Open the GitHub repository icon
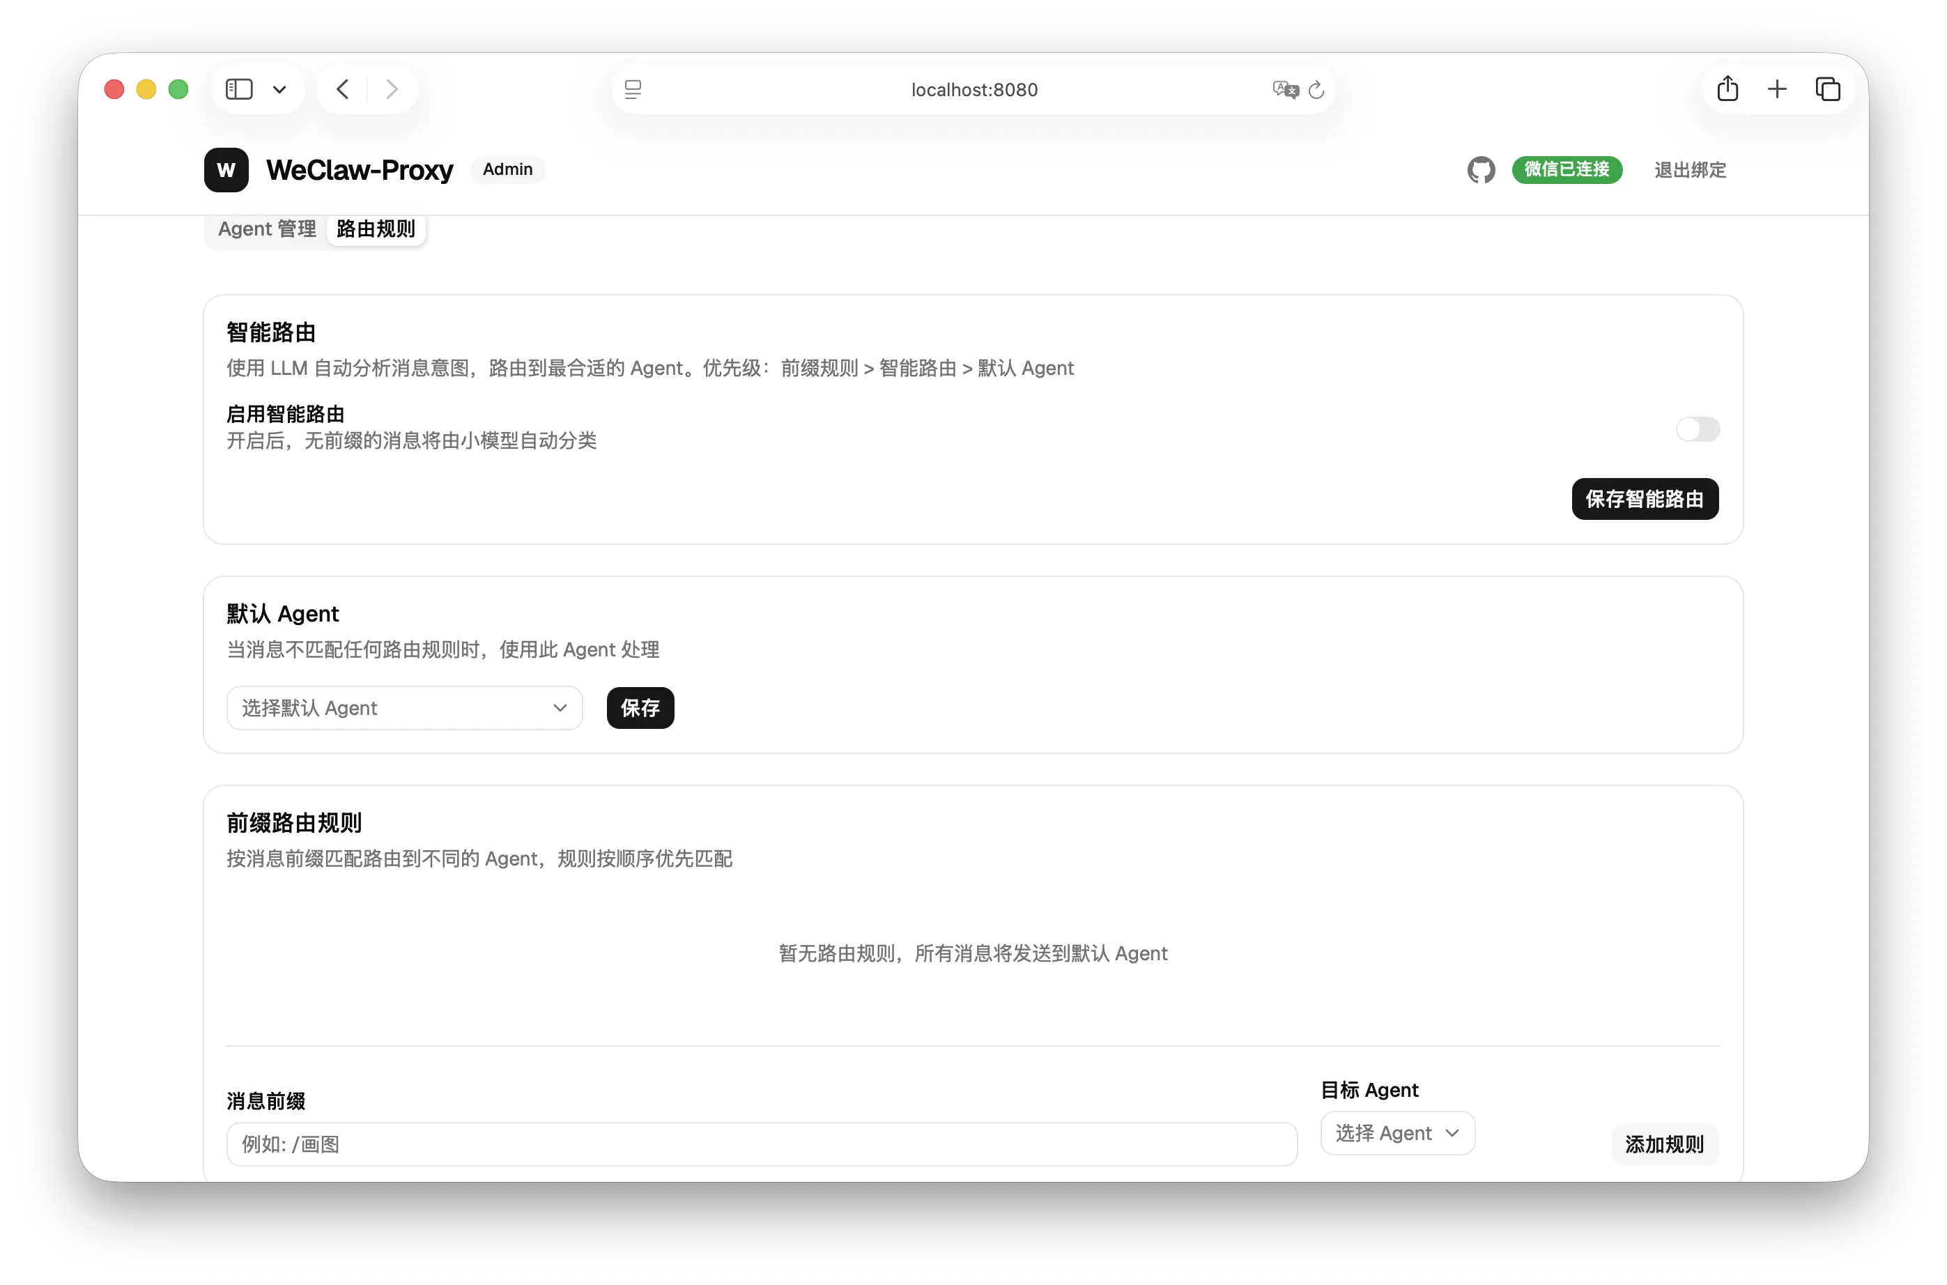This screenshot has width=1947, height=1285. [x=1481, y=169]
